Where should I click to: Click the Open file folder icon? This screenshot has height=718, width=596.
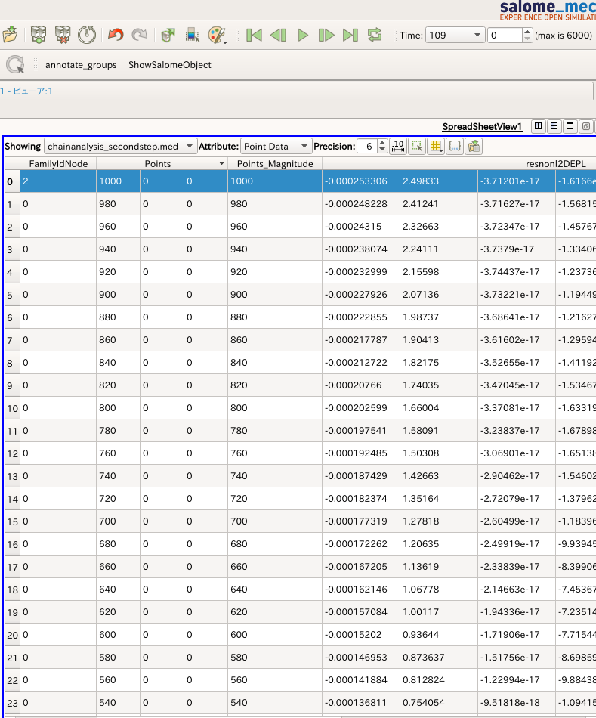10,35
